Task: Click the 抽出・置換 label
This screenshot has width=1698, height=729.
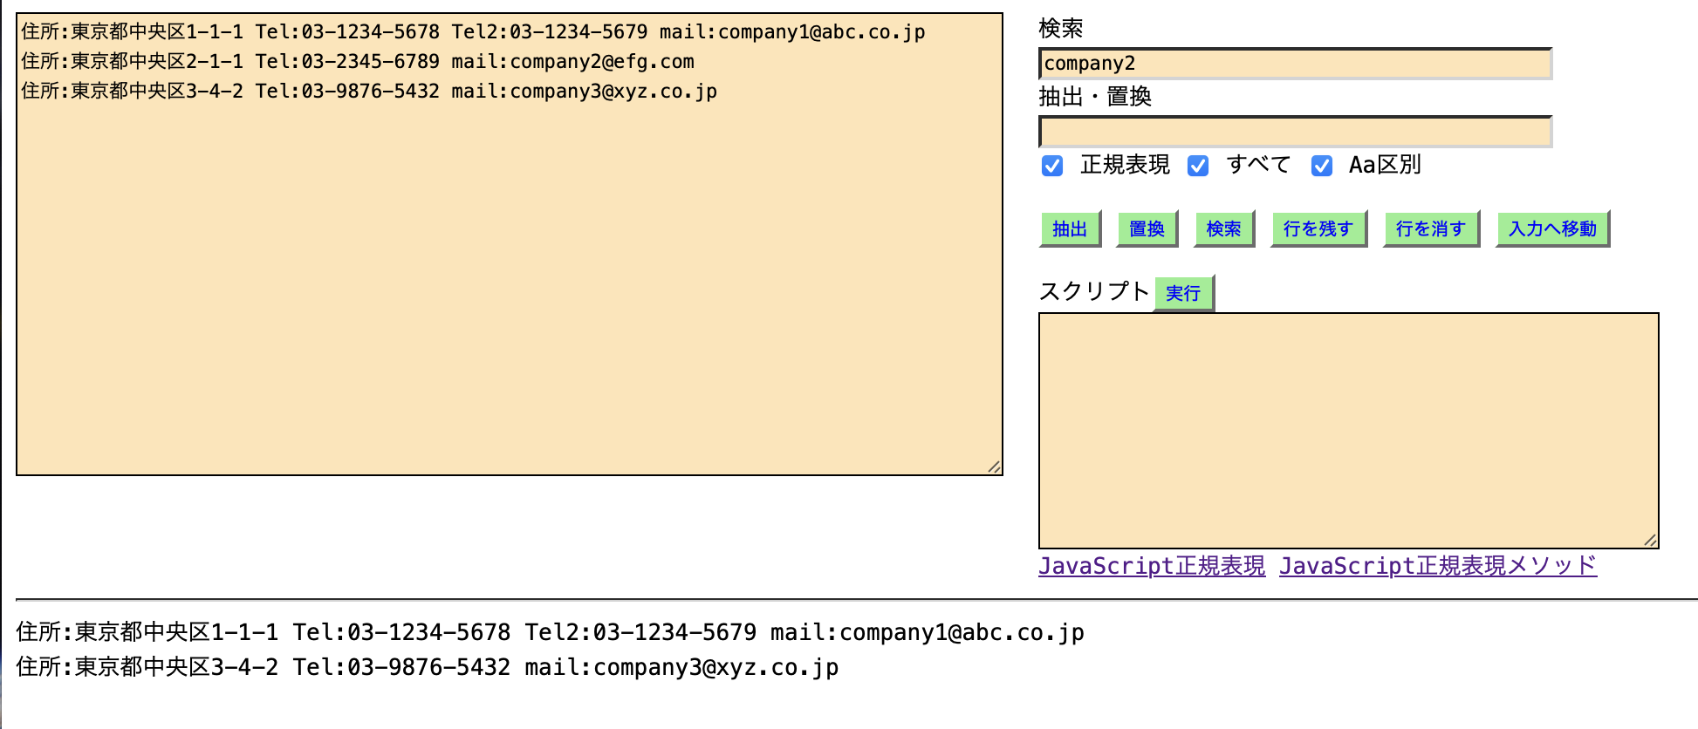Action: coord(1095,97)
